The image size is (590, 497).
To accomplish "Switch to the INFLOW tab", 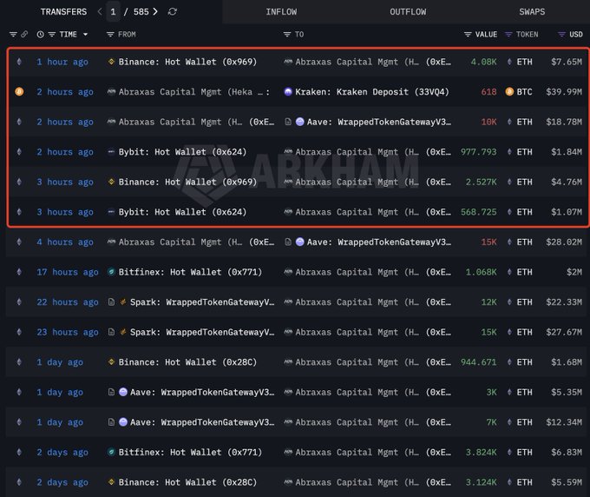I will click(281, 11).
